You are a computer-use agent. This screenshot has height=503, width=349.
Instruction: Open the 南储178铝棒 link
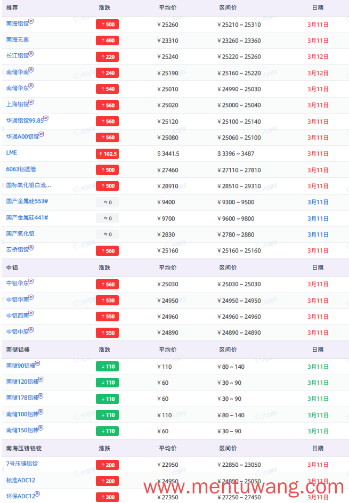pos(22,398)
